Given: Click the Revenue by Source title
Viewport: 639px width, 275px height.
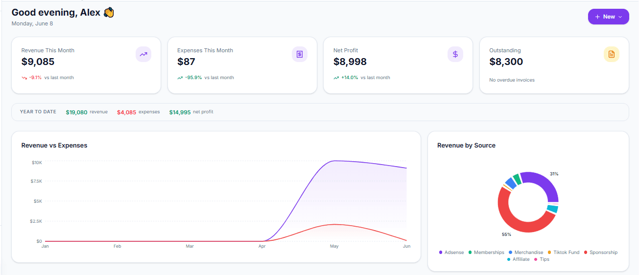Looking at the screenshot, I should [466, 146].
